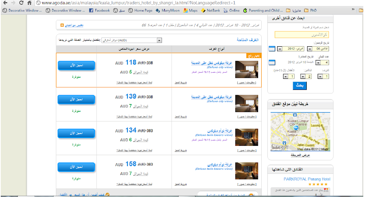
Task: Open the check-out date calendar icon
Action: 272,63
